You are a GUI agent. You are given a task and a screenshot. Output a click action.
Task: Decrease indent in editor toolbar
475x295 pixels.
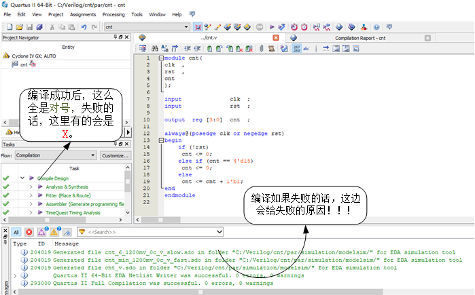coord(197,48)
